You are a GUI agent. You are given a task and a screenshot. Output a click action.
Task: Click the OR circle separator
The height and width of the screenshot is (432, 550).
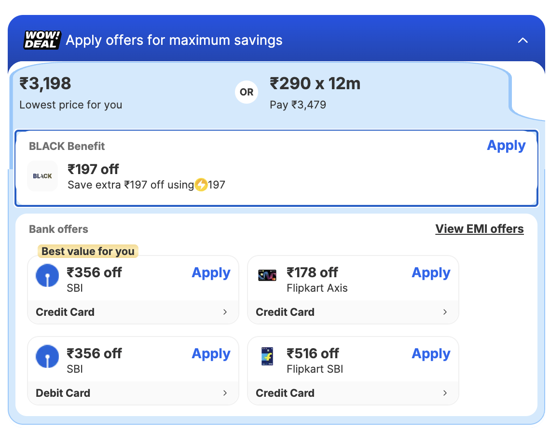[247, 92]
